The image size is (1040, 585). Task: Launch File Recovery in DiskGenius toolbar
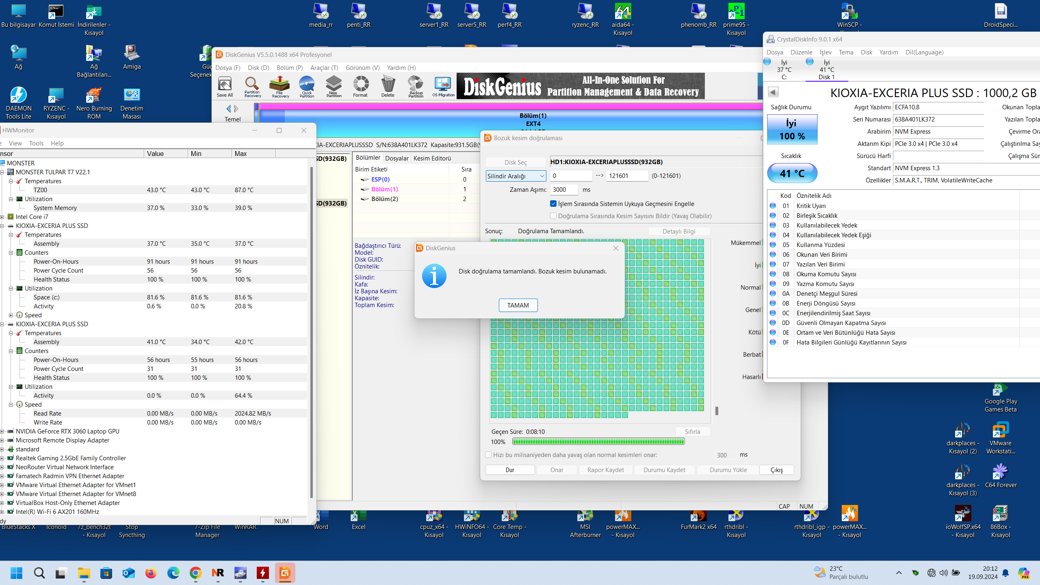[280, 87]
